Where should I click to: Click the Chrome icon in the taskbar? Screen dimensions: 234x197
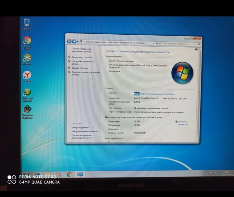click(69, 174)
